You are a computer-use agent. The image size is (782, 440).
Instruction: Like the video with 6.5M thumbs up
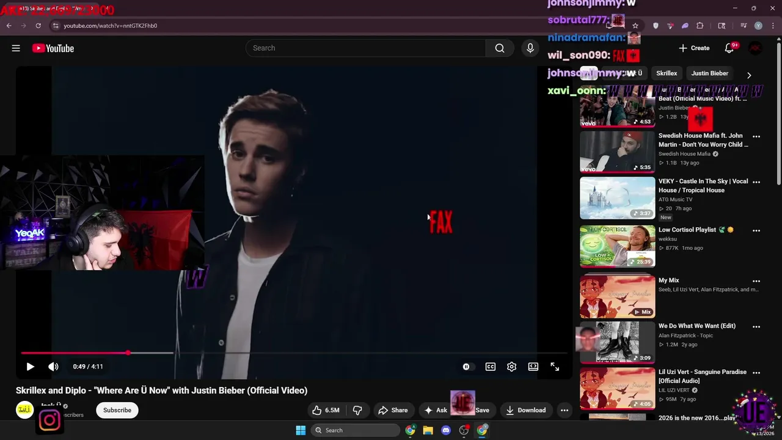tap(326, 410)
